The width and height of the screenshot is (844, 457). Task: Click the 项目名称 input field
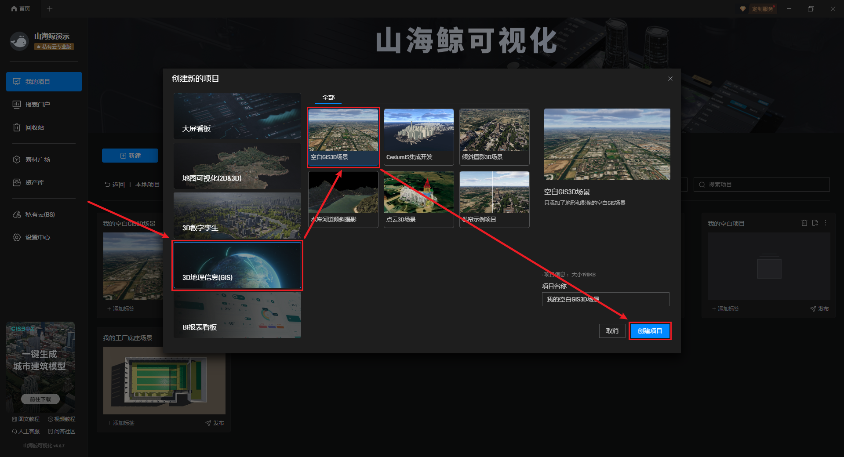[x=605, y=299]
